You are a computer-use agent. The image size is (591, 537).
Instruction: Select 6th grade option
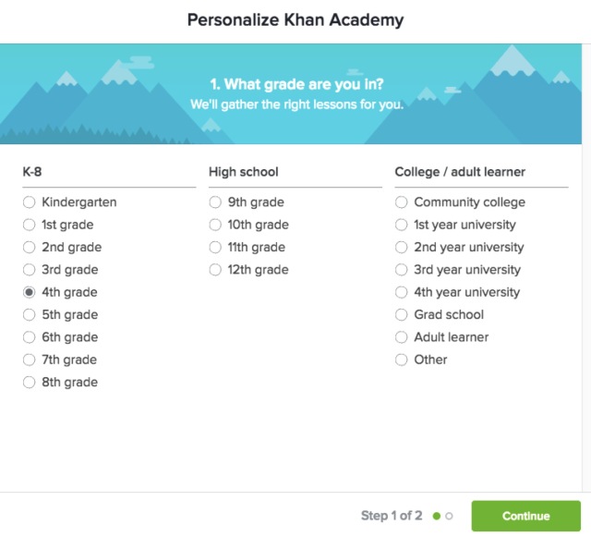point(30,337)
